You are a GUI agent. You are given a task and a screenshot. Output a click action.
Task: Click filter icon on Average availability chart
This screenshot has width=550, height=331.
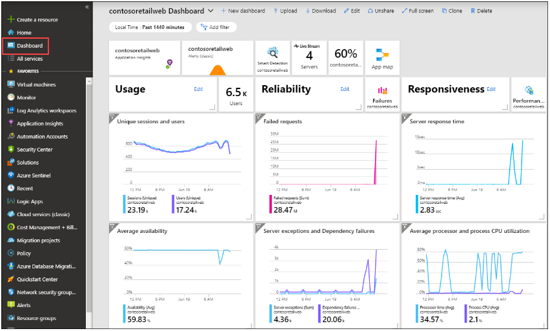[x=112, y=226]
